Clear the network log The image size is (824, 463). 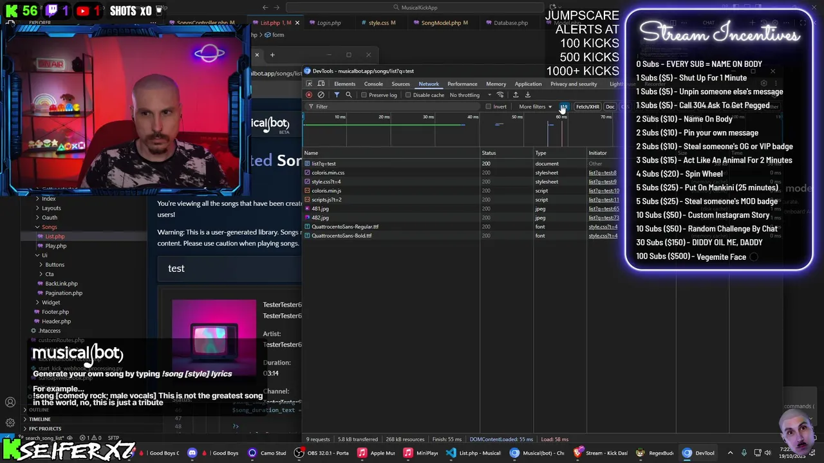coord(321,95)
